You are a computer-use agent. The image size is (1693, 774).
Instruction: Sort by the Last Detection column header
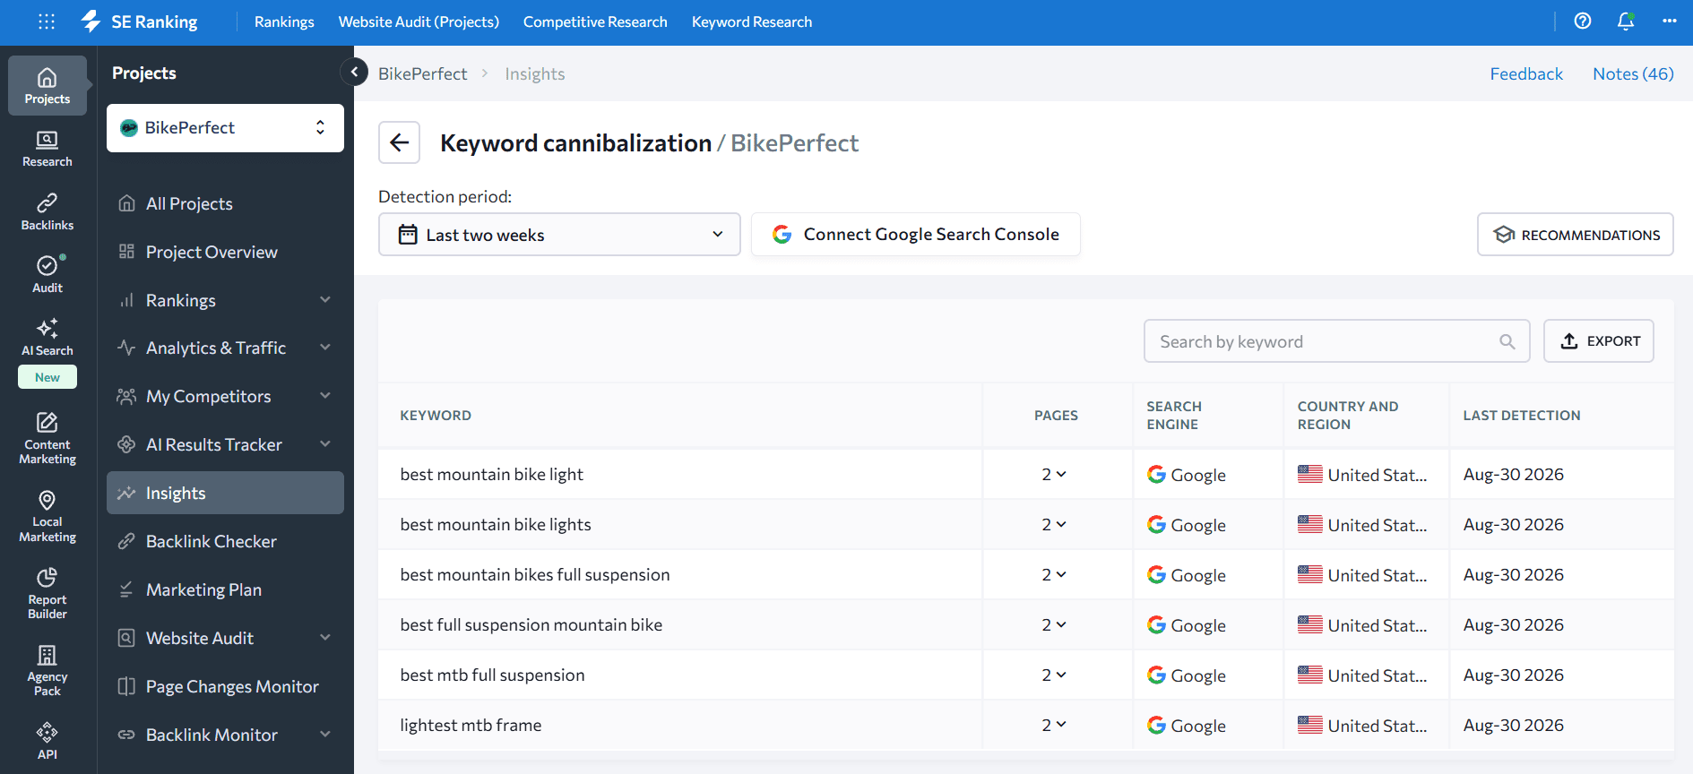click(x=1522, y=416)
